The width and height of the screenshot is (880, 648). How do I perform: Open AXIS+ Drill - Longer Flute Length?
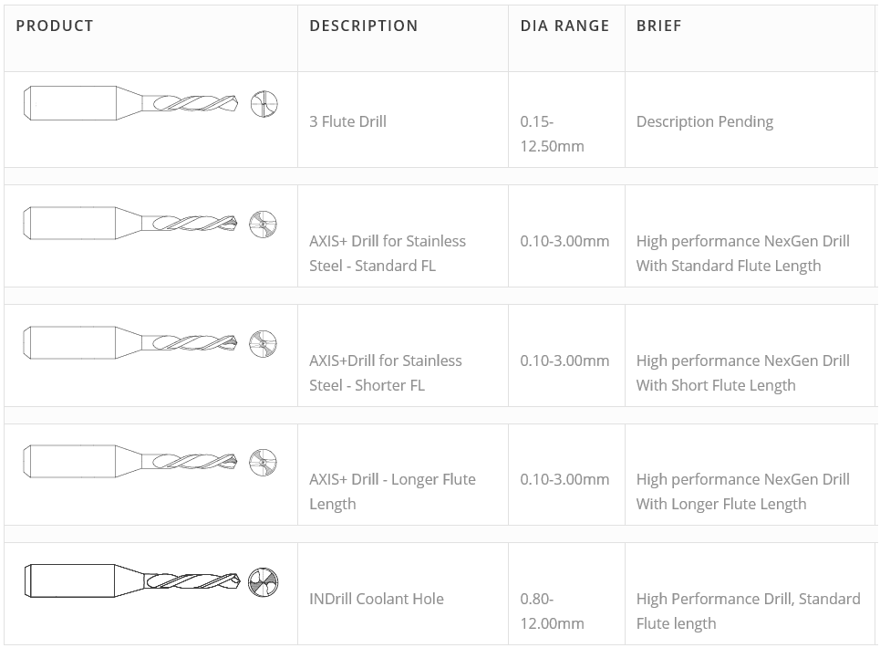(392, 491)
